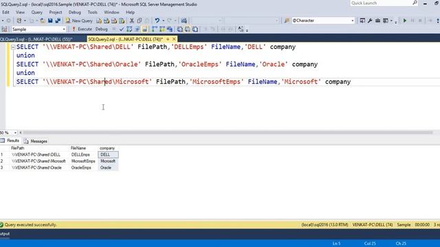Click the Solution Explorer icon beside the wrench
Image resolution: width=440 pixels, height=247 pixels.
(362, 21)
